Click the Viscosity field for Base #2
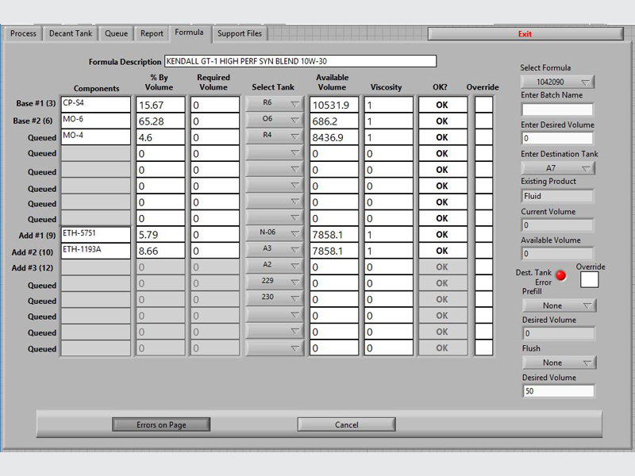Image resolution: width=635 pixels, height=476 pixels. (x=388, y=121)
